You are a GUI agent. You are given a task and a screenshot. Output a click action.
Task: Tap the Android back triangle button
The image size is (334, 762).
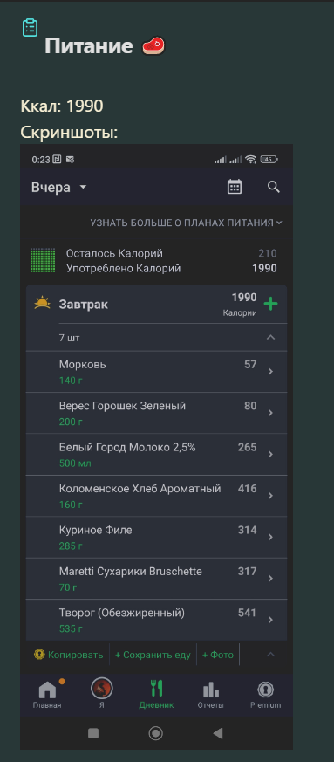(x=217, y=733)
